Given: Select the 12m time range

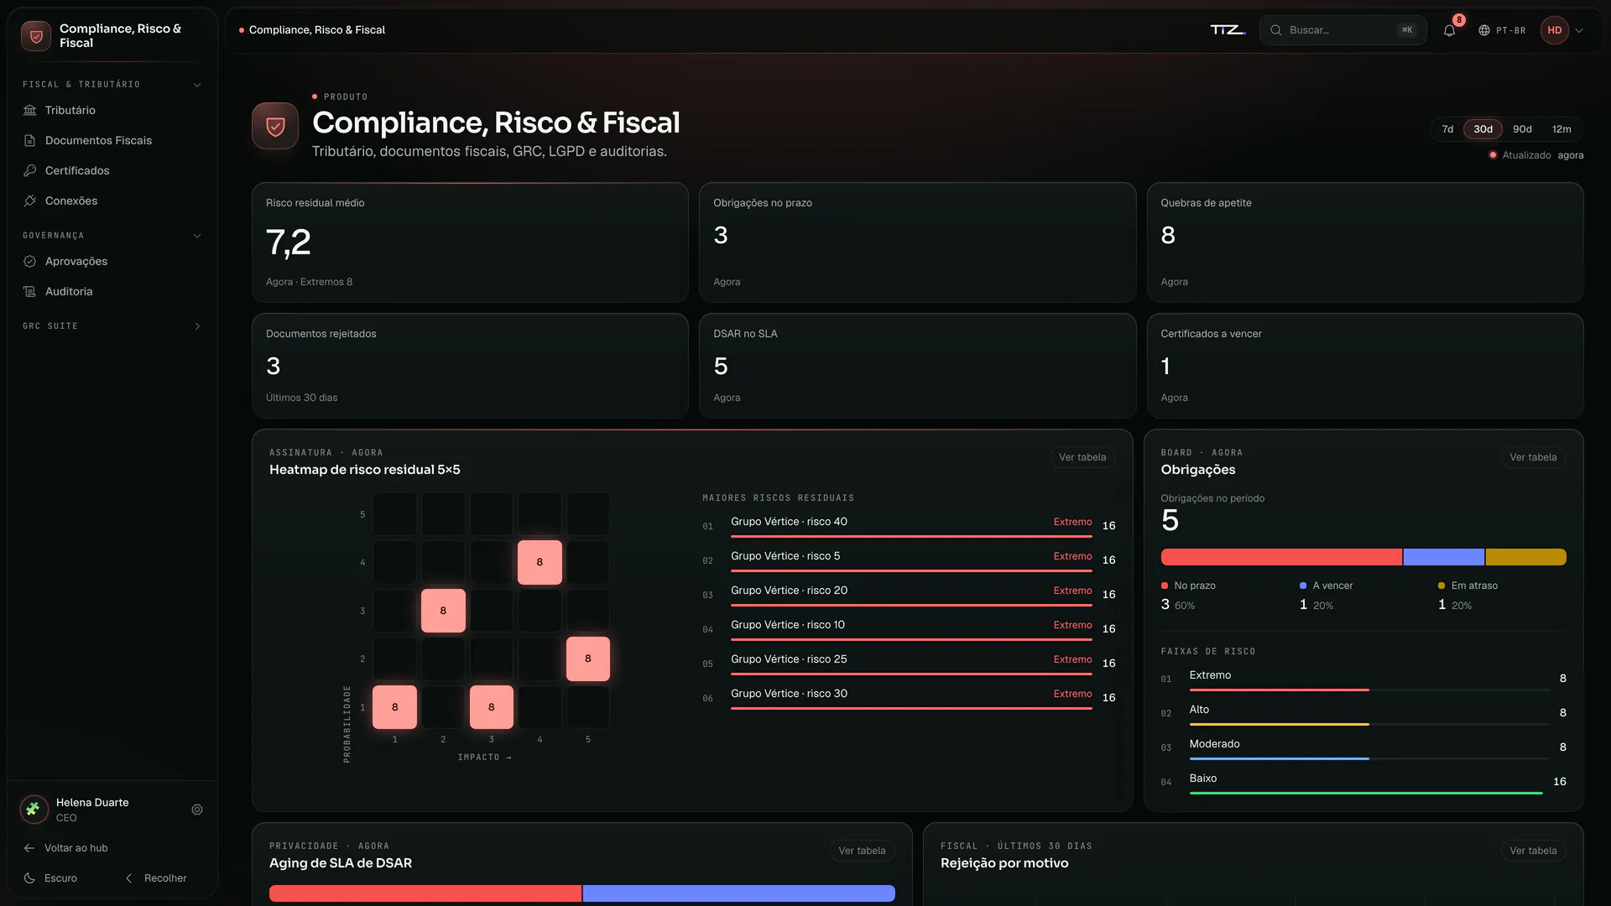Looking at the screenshot, I should click(x=1561, y=129).
